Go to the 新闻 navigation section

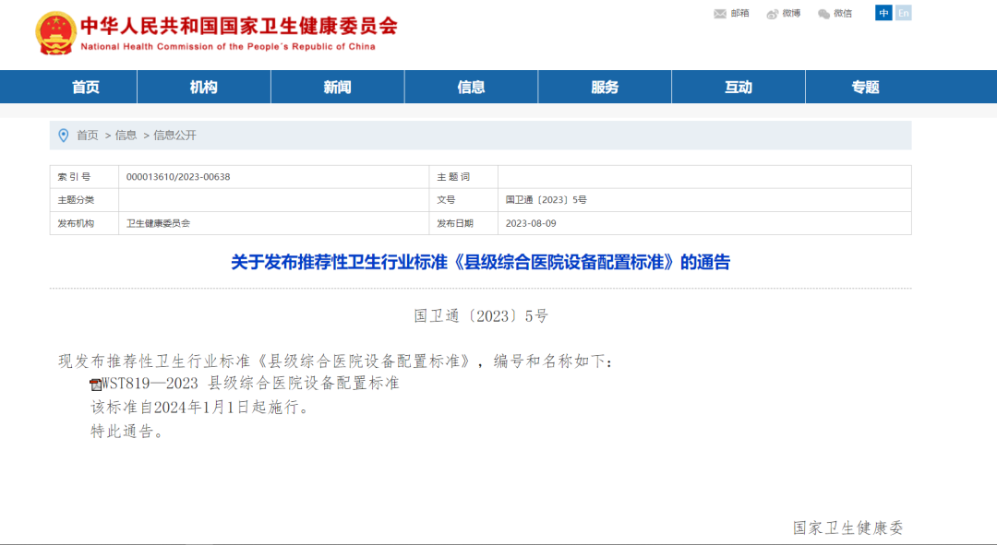tap(337, 87)
